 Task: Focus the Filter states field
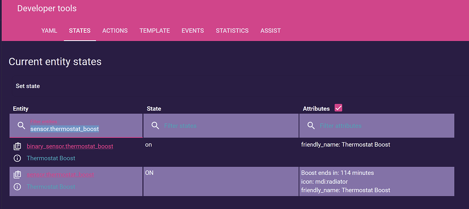[x=221, y=126]
